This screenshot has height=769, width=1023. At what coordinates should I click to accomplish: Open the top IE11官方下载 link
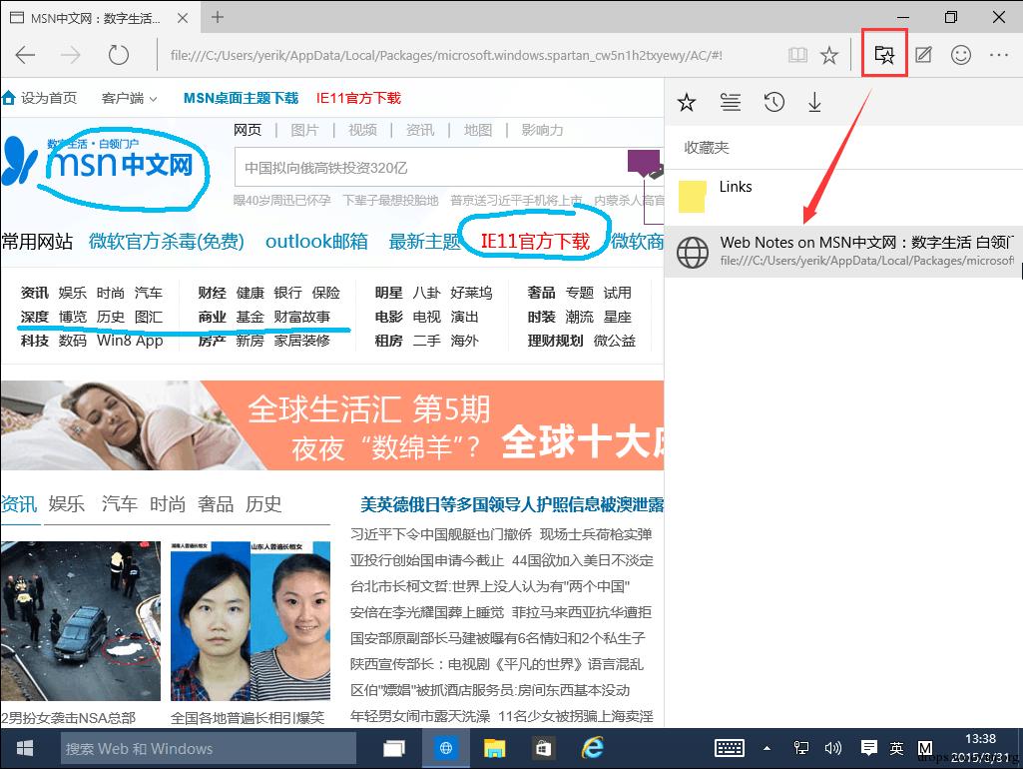pos(358,98)
